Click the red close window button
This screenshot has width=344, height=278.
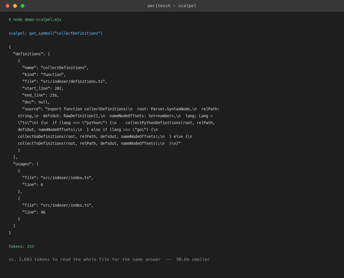point(7,6)
